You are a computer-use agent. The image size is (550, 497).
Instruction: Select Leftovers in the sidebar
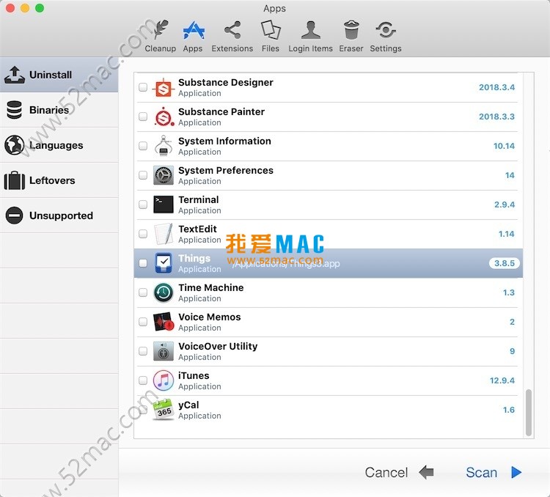[x=59, y=180]
